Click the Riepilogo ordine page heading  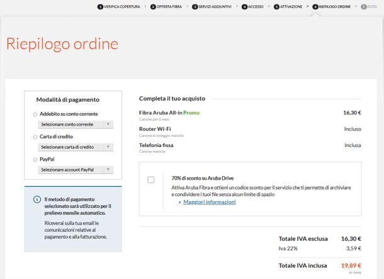point(62,44)
